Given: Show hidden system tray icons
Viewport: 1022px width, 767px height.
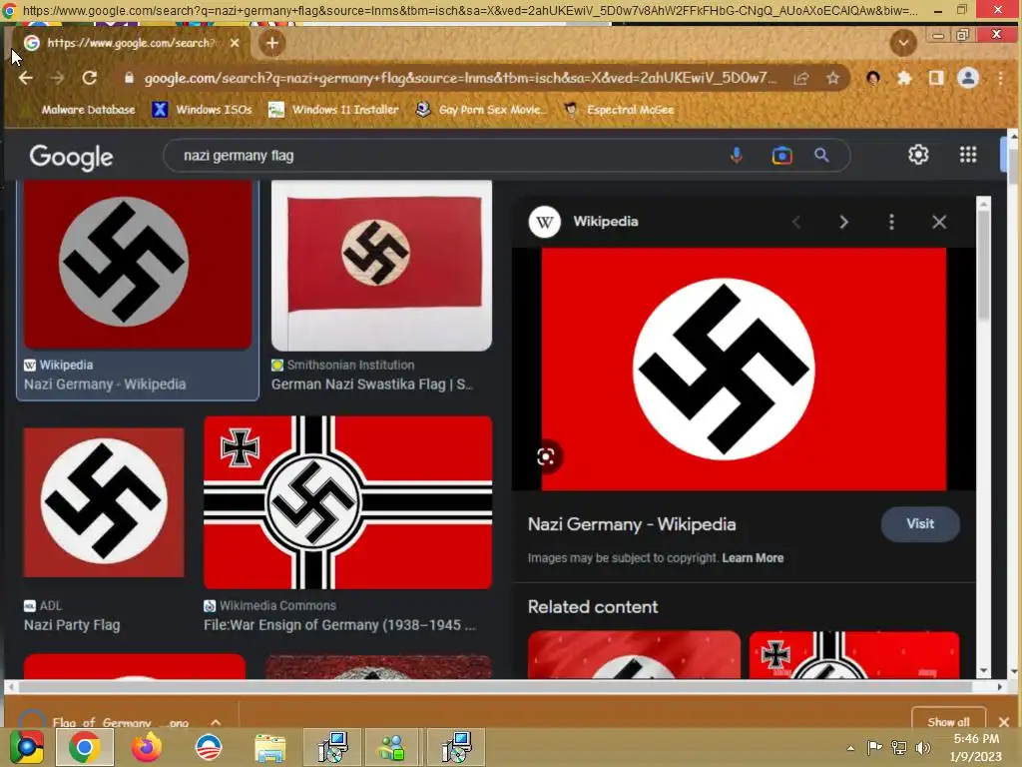Looking at the screenshot, I should point(850,748).
